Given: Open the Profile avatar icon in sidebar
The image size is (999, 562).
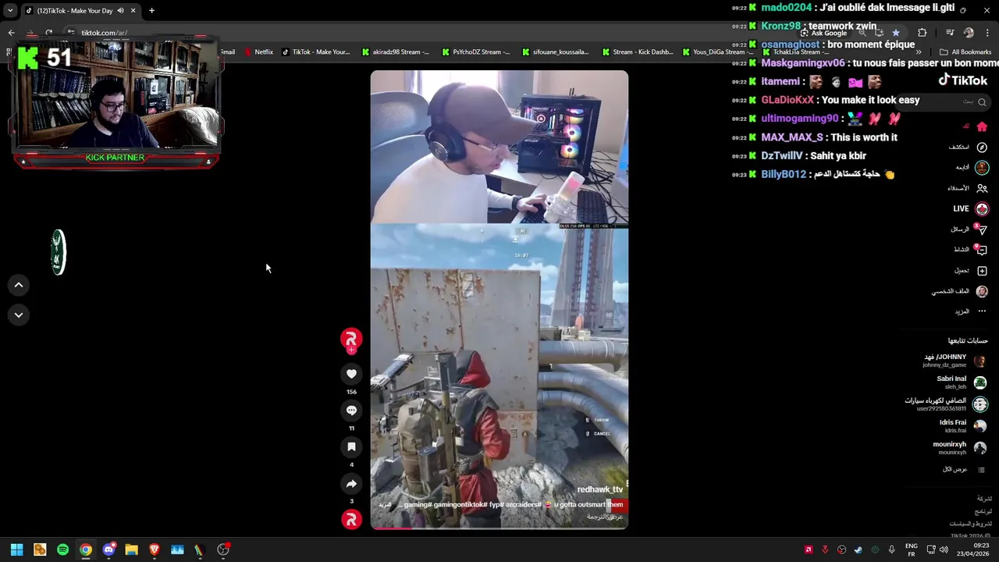Looking at the screenshot, I should [x=982, y=291].
